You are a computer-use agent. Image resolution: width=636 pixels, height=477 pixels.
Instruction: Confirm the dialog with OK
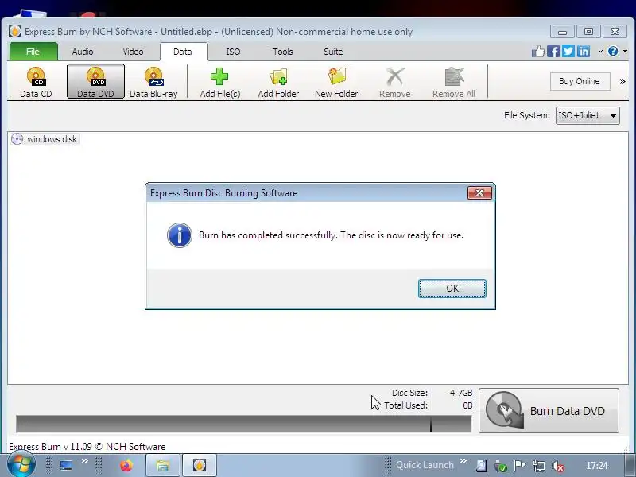pos(452,289)
